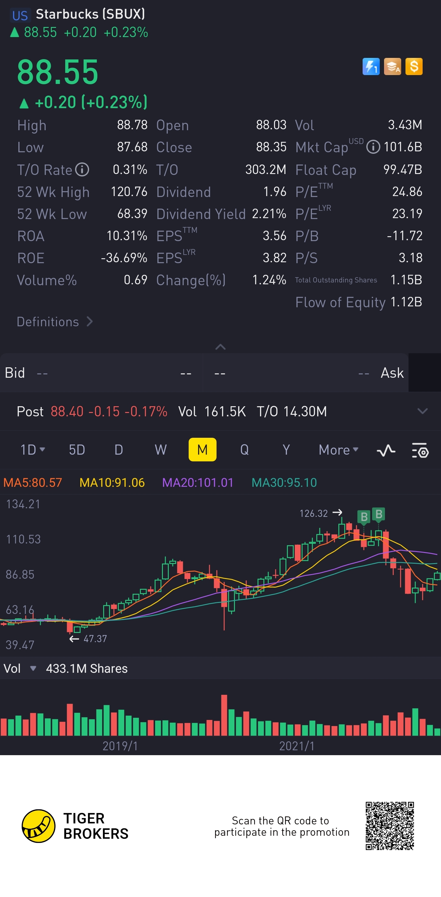The image size is (441, 897).
Task: Tap the 52 Wk High value 120.76
Action: (129, 191)
